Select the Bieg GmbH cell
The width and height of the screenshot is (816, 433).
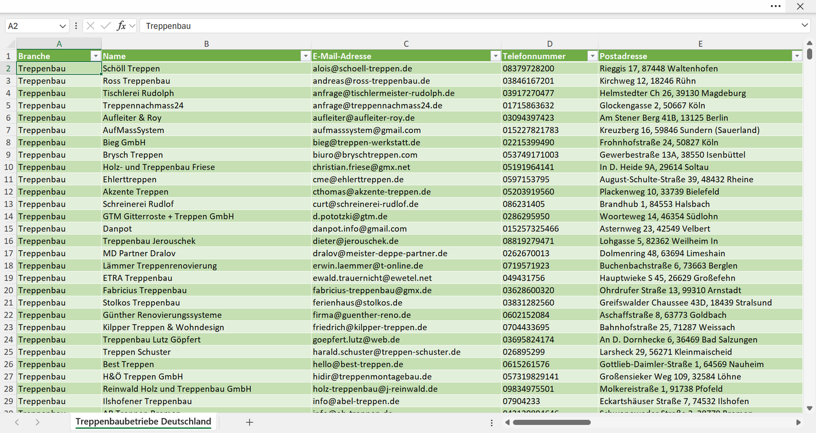(x=207, y=142)
